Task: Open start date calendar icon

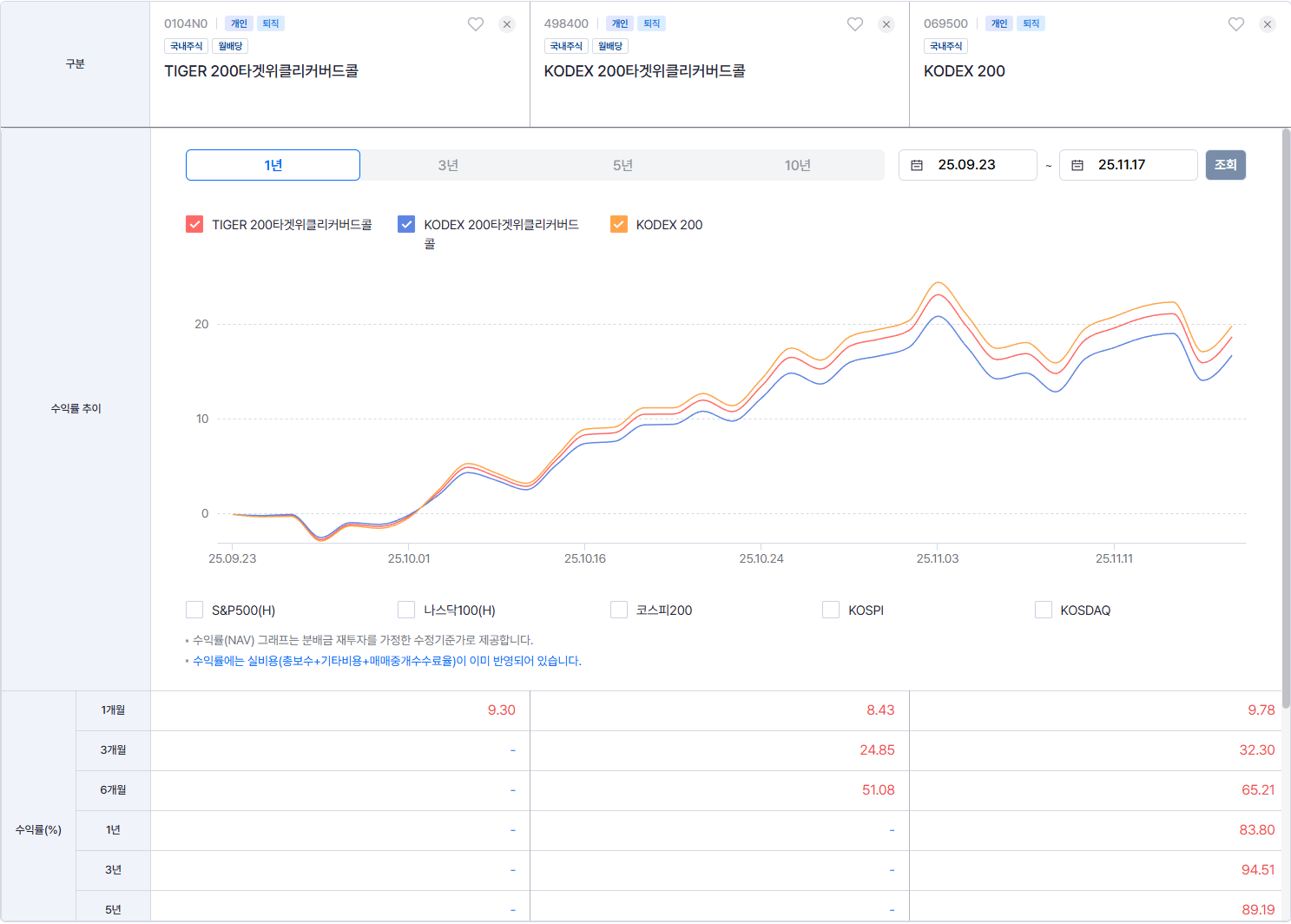Action: (917, 165)
